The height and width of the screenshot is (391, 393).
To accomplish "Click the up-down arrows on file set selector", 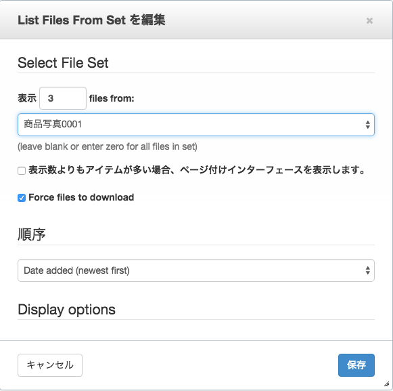I will [367, 125].
